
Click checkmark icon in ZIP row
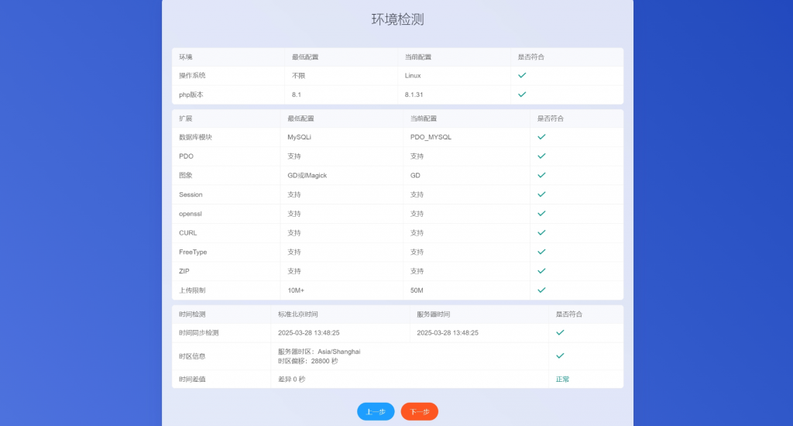tap(541, 271)
